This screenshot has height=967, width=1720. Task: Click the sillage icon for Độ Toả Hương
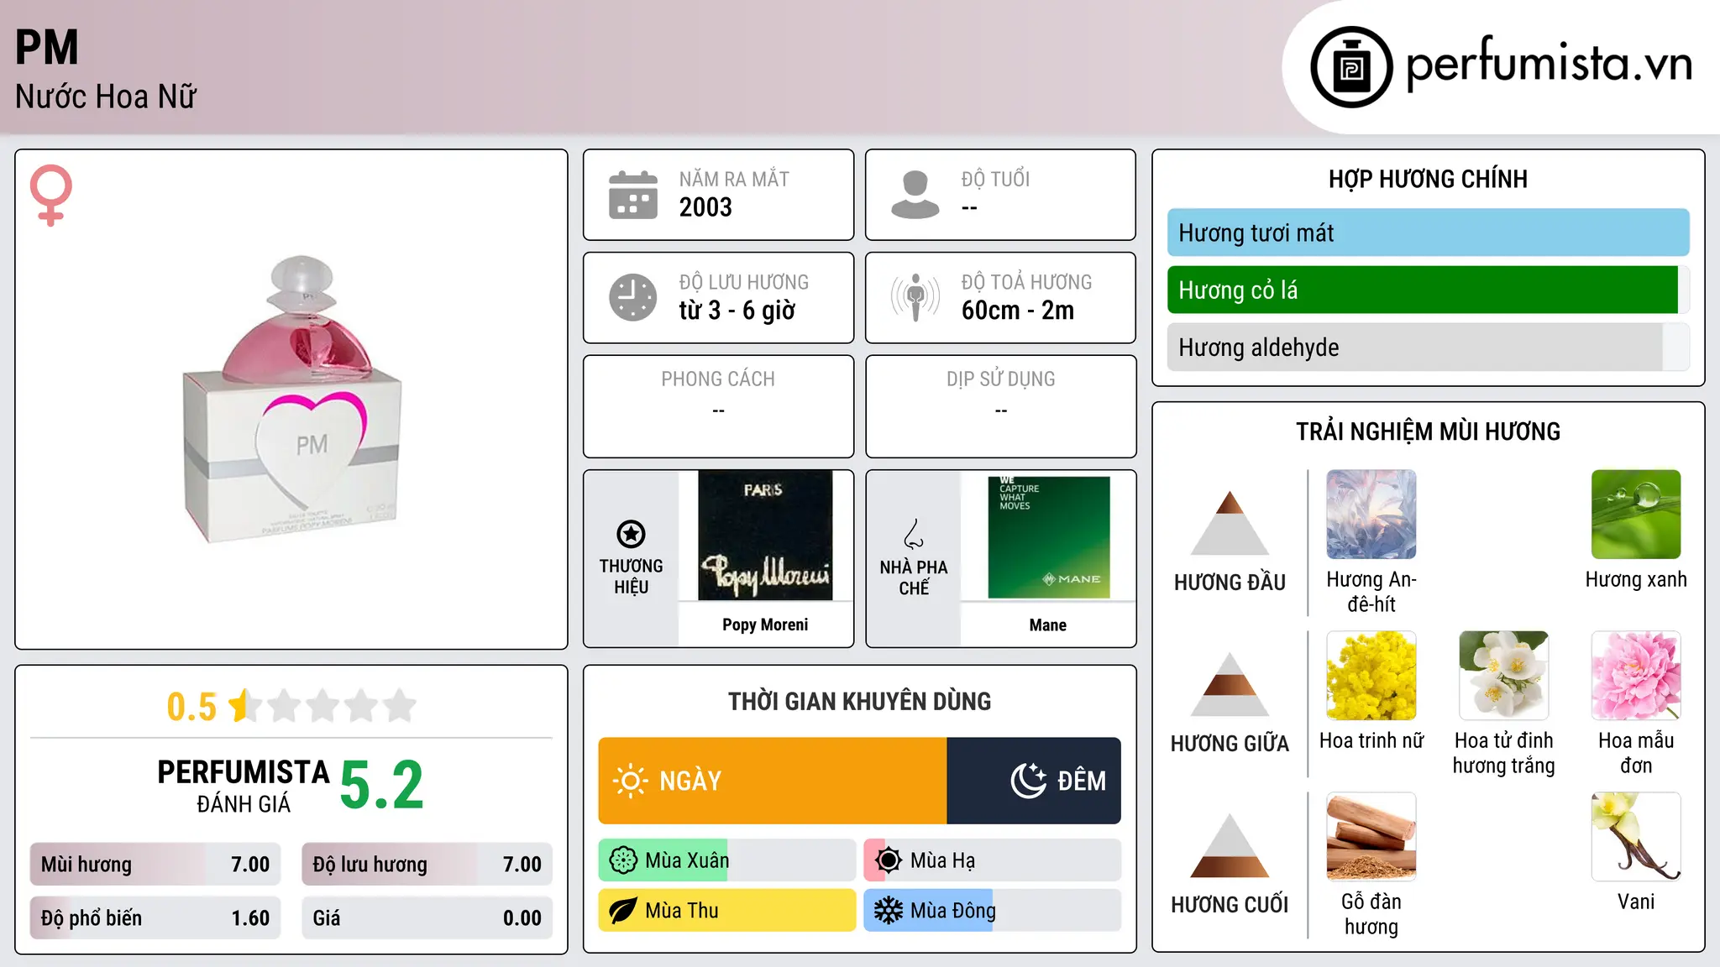coord(915,297)
